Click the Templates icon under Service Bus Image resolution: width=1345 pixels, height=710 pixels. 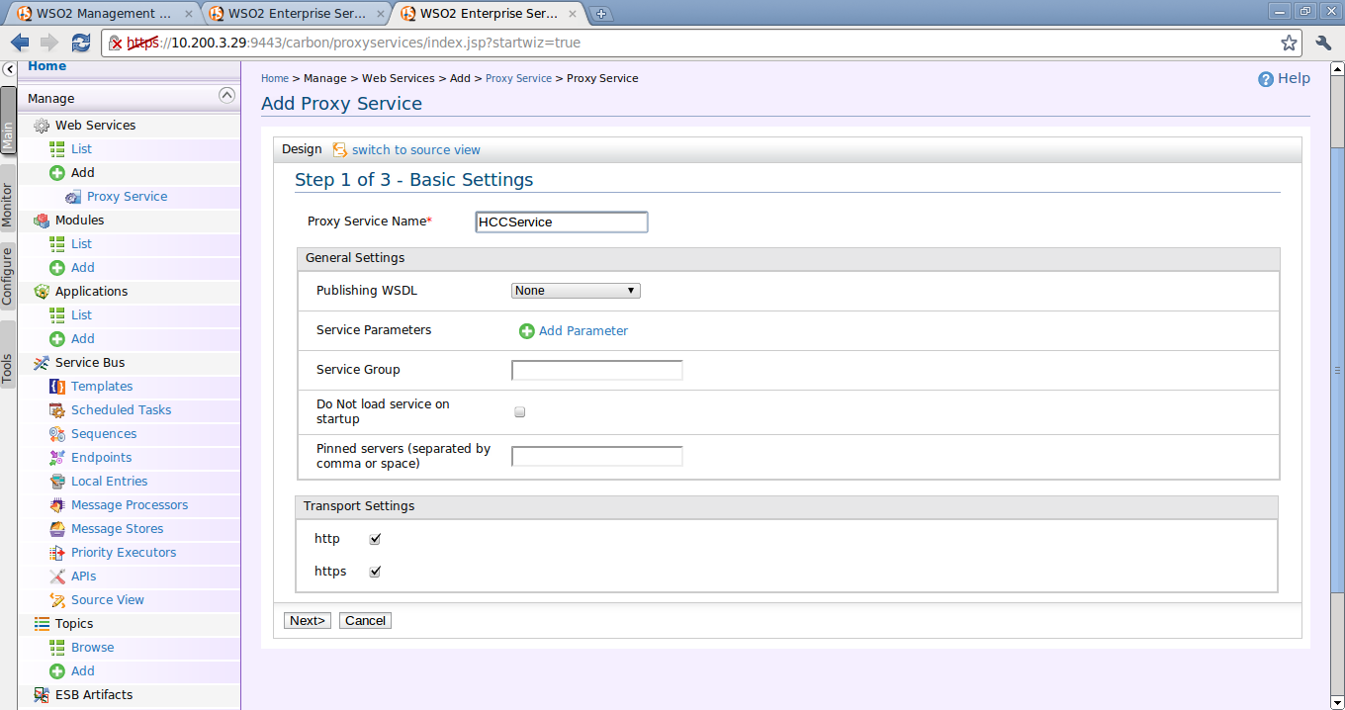(58, 386)
